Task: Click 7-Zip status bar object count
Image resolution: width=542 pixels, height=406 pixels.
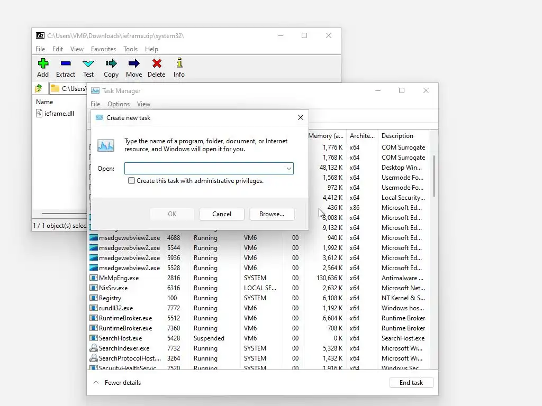Action: click(x=59, y=225)
